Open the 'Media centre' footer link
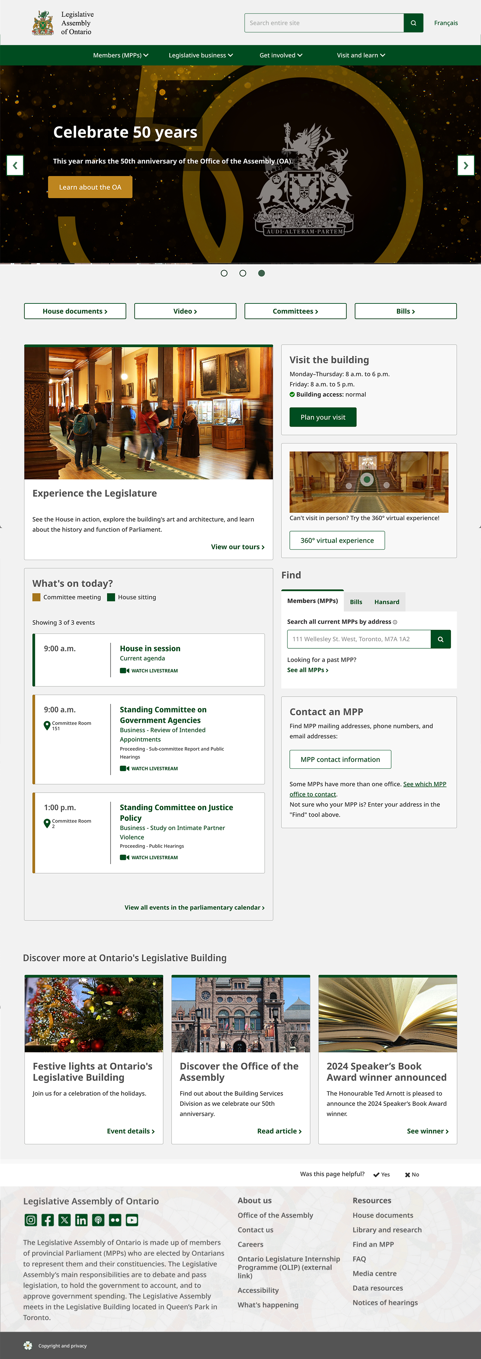The height and width of the screenshot is (1359, 481). [x=374, y=1273]
